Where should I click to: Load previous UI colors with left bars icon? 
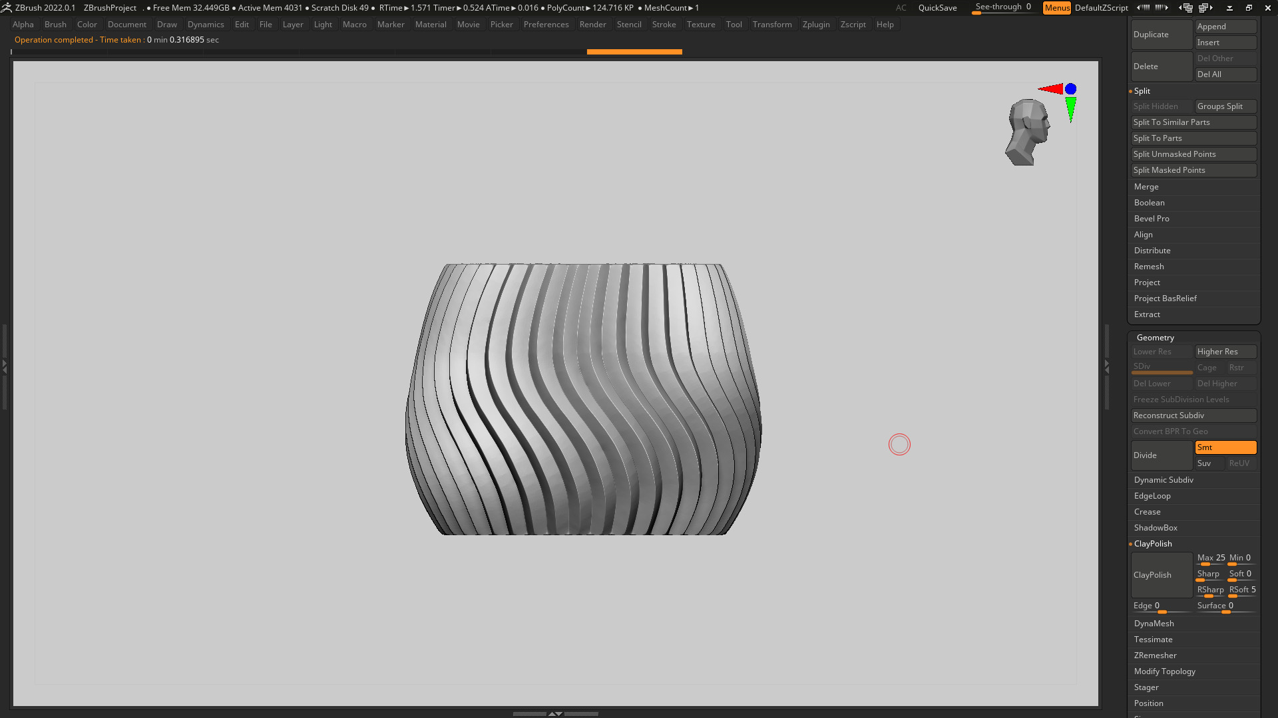click(x=1143, y=8)
